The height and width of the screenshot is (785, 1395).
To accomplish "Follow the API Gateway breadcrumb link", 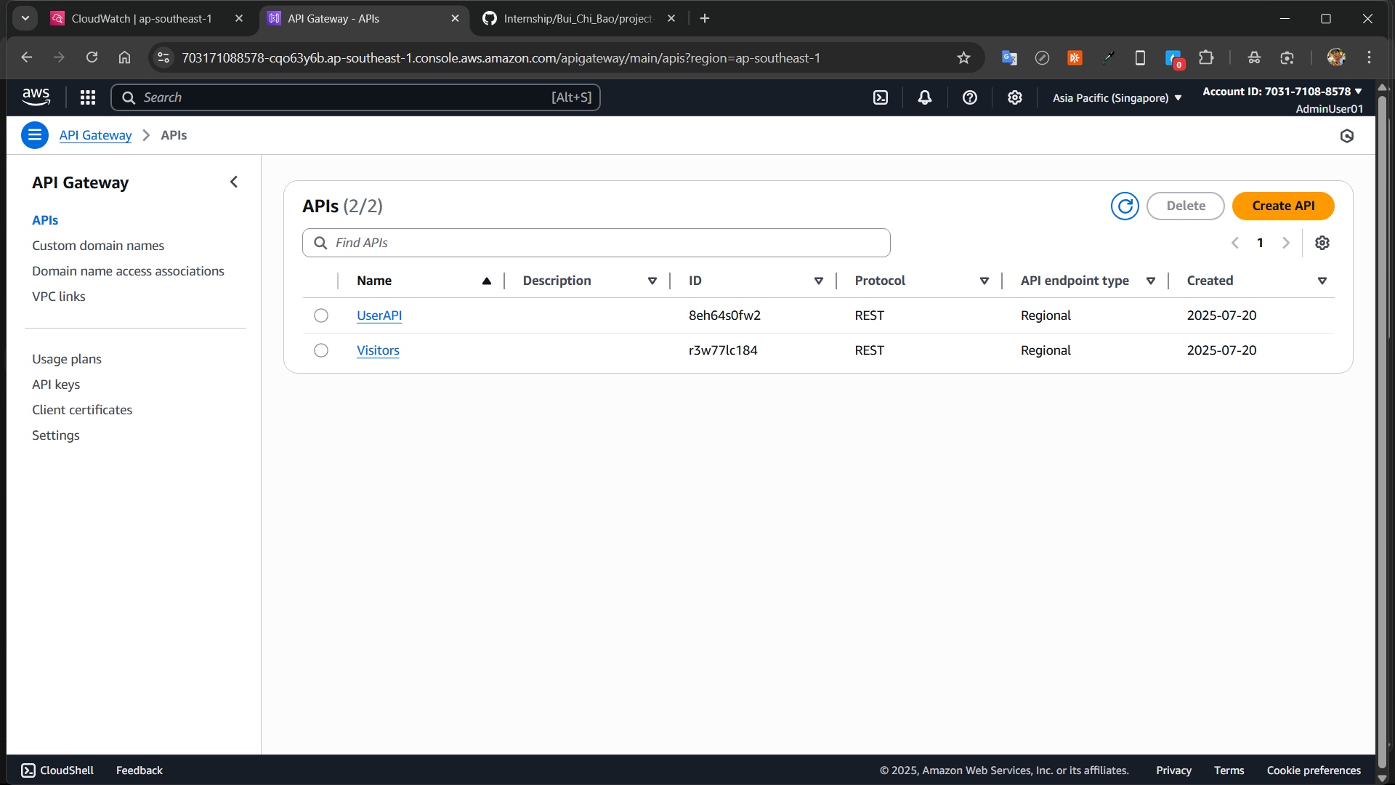I will 95,135.
